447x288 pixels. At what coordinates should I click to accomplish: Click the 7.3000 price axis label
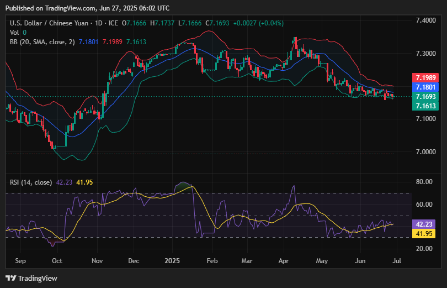click(x=425, y=54)
